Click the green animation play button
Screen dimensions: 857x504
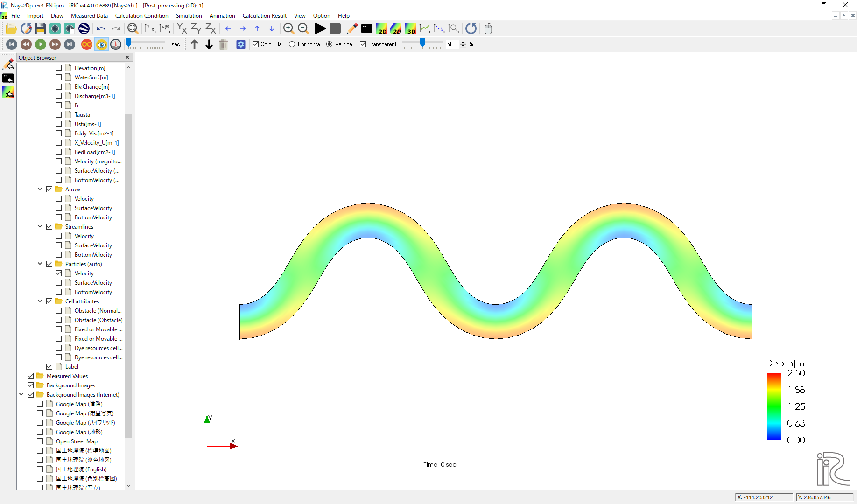coord(41,44)
